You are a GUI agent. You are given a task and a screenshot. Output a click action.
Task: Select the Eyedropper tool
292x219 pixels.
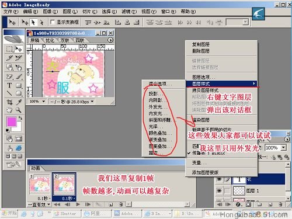point(19,102)
